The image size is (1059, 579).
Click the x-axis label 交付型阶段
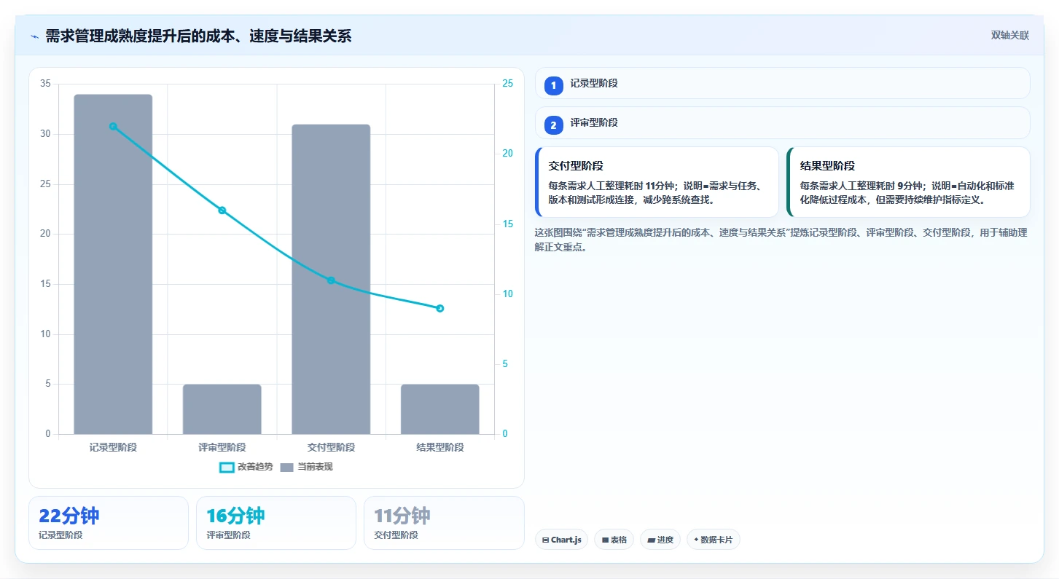point(331,447)
